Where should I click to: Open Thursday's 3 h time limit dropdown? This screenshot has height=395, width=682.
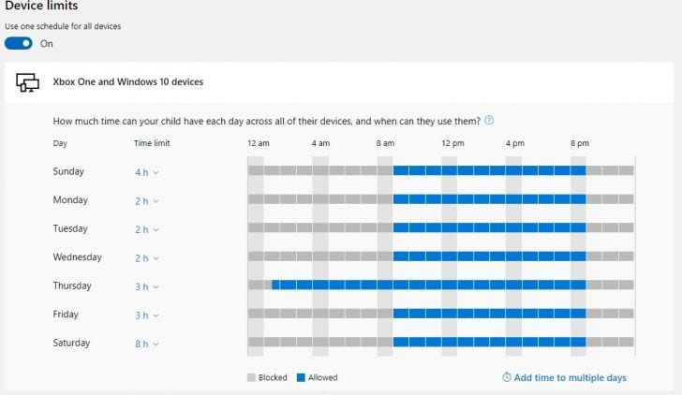[x=146, y=286]
